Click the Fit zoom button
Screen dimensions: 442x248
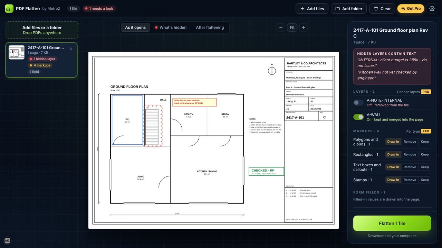(x=292, y=28)
